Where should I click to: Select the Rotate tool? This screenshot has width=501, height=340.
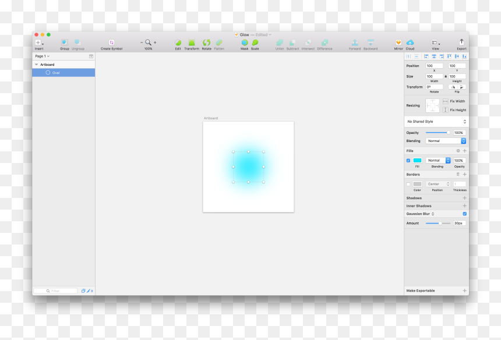pos(206,42)
